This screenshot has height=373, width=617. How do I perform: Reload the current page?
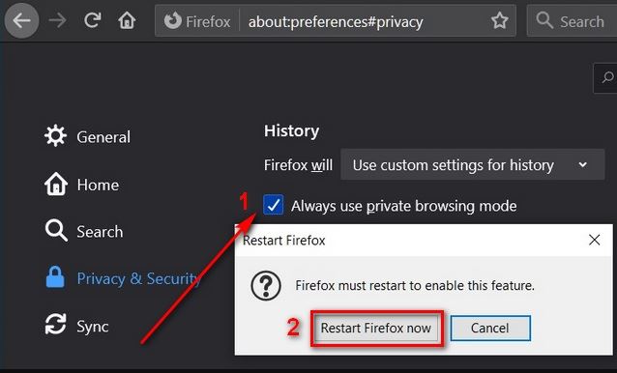(93, 20)
